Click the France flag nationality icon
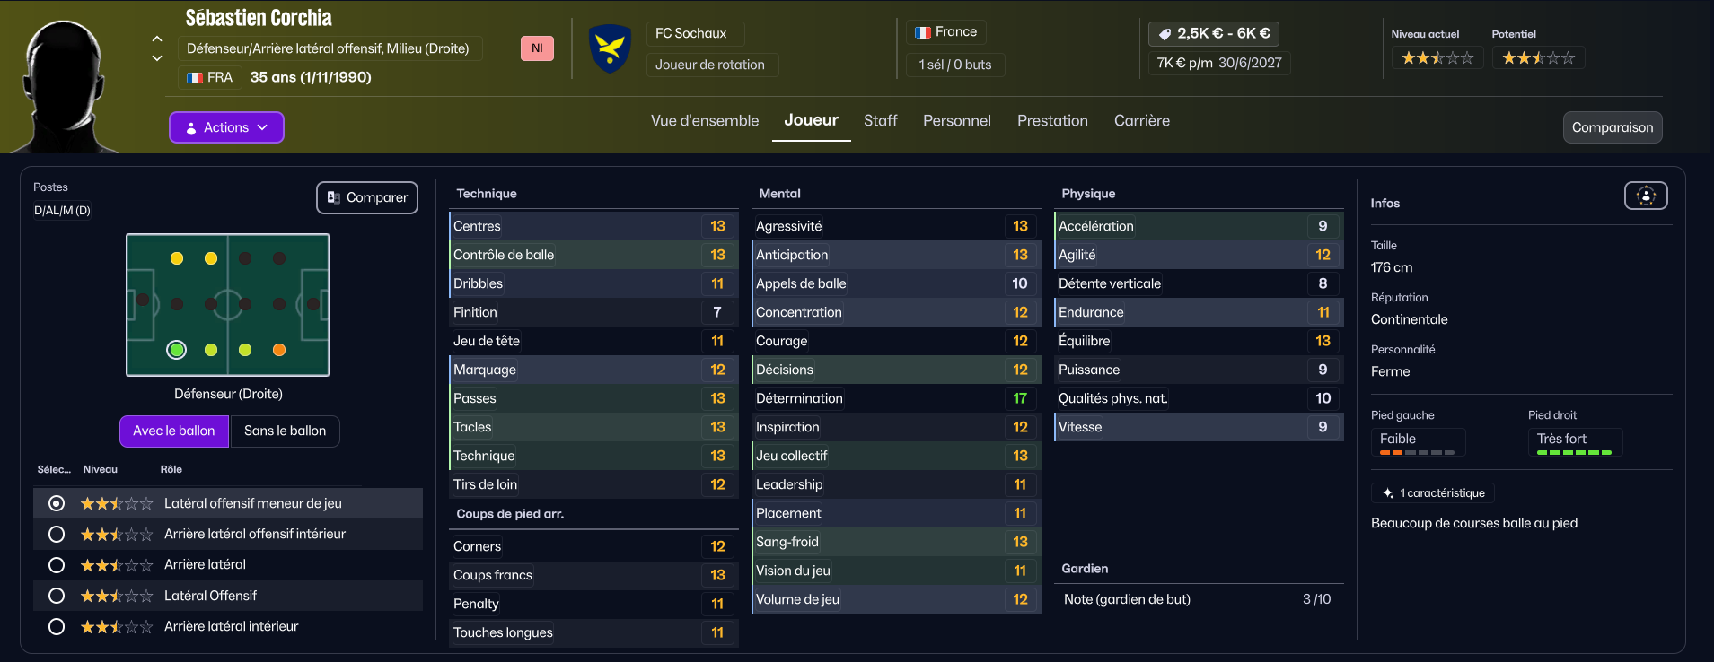The width and height of the screenshot is (1714, 662). click(923, 32)
